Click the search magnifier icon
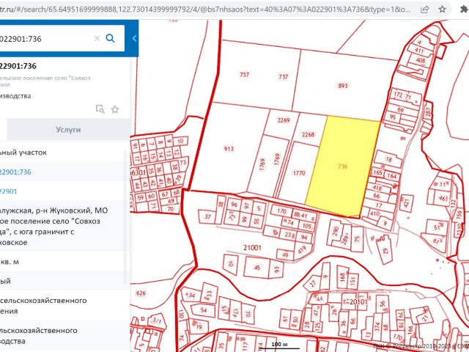This screenshot has width=469, height=352. click(111, 38)
